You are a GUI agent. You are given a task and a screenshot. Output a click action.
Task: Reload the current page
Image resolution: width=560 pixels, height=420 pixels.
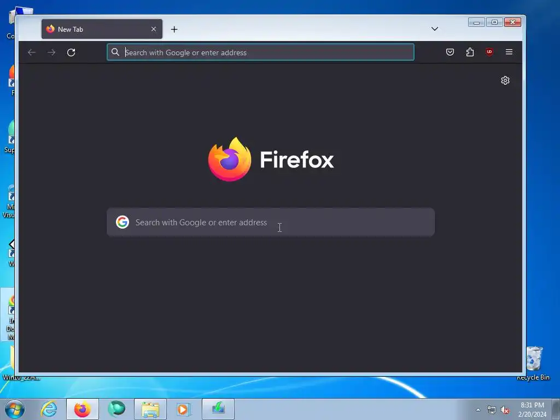coord(71,52)
